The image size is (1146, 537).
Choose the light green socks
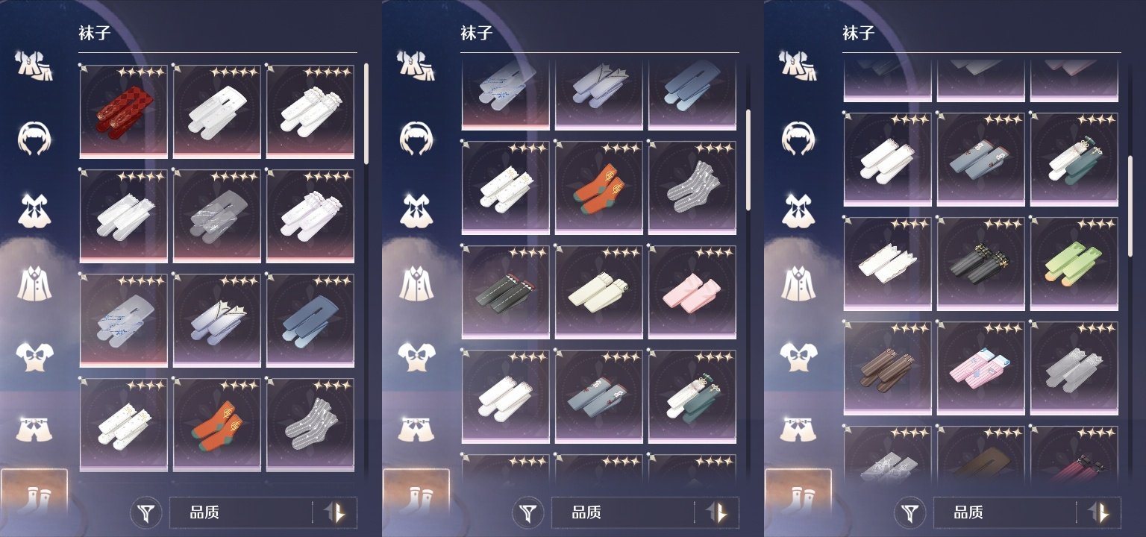pyautogui.click(x=1074, y=264)
